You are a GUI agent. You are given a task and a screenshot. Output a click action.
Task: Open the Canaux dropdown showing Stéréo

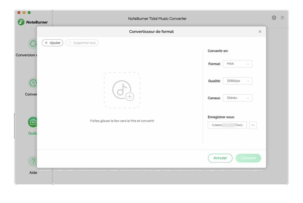tap(237, 98)
